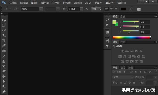Screen dimensions: 158x95
Task: Open the Type tool preset picker arrow
Action: (x=10, y=9)
